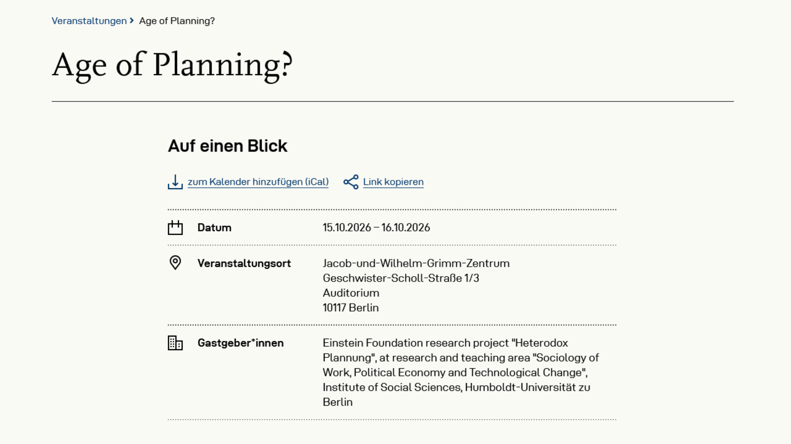Copy the event link via 'Link kopieren'
This screenshot has height=444, width=791.
click(393, 182)
